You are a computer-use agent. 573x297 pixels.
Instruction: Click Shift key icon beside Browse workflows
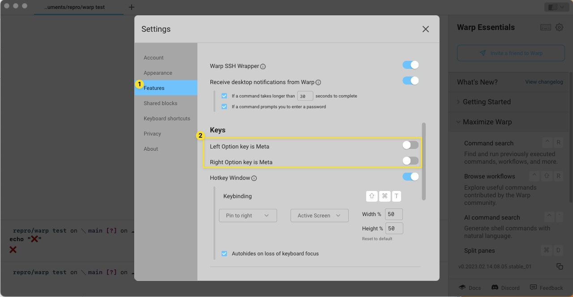(x=547, y=176)
